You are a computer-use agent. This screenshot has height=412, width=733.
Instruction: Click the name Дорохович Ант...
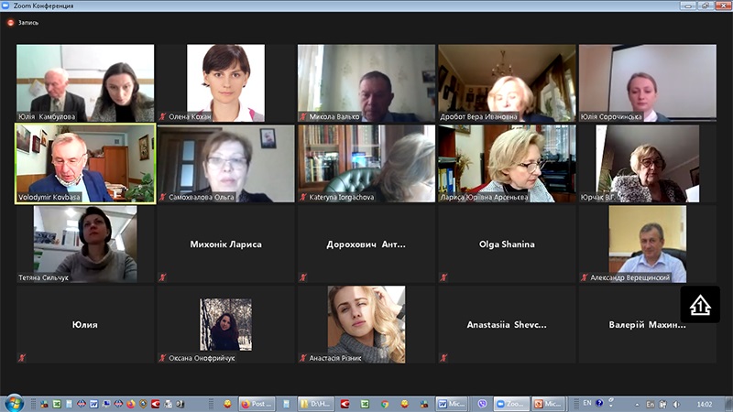tap(366, 244)
